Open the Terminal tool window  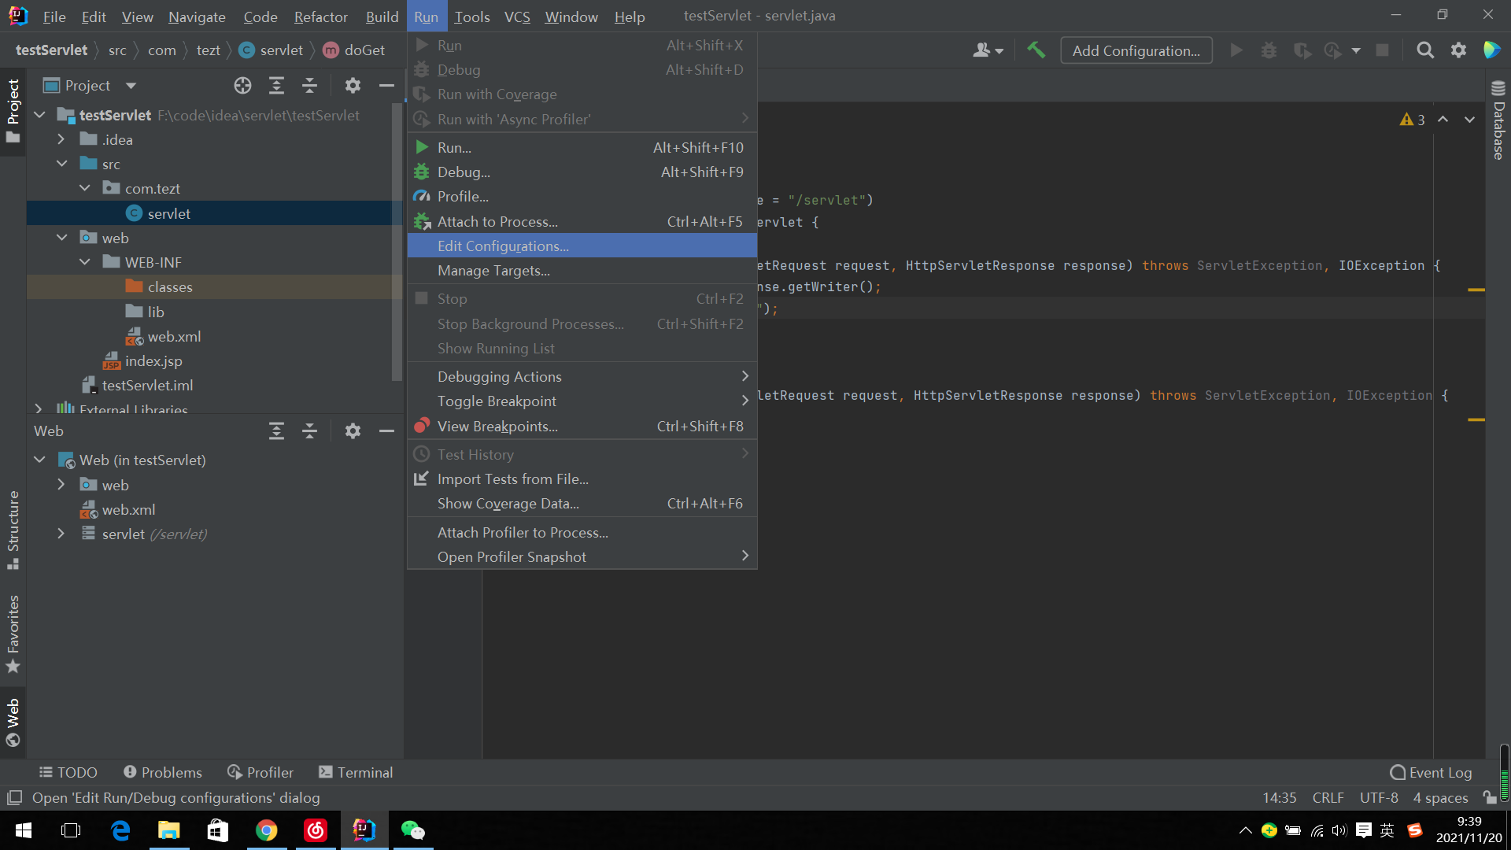[356, 772]
